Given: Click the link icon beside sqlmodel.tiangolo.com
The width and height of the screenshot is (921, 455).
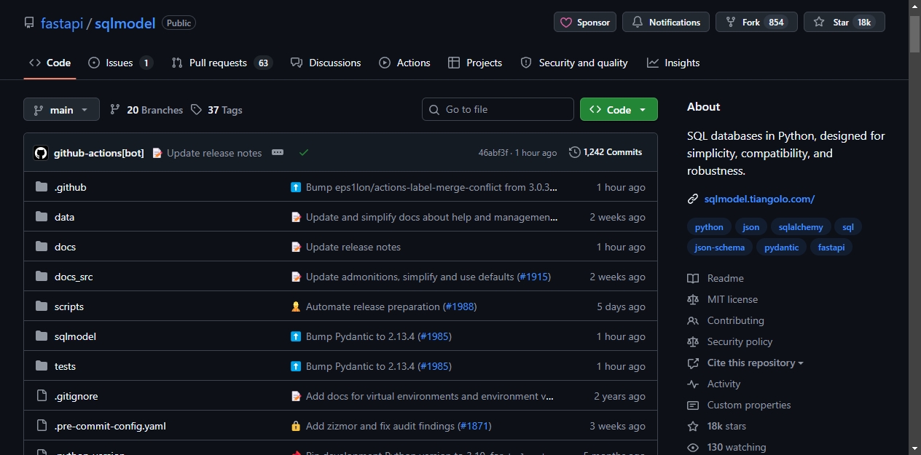Looking at the screenshot, I should (693, 199).
